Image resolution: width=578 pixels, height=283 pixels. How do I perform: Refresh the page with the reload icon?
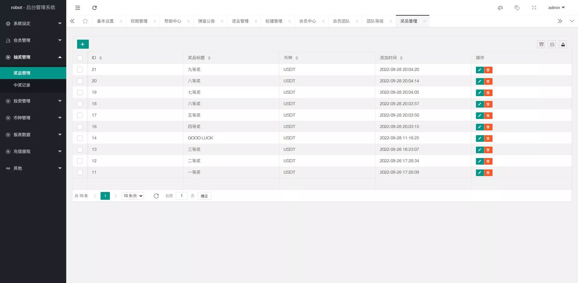95,8
